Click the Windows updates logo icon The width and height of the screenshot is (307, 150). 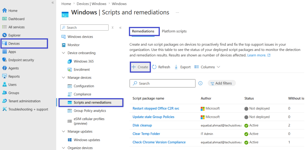coord(70,140)
